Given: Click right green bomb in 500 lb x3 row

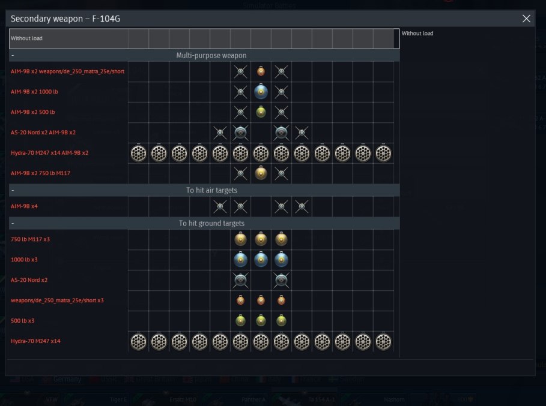Looking at the screenshot, I should 281,320.
